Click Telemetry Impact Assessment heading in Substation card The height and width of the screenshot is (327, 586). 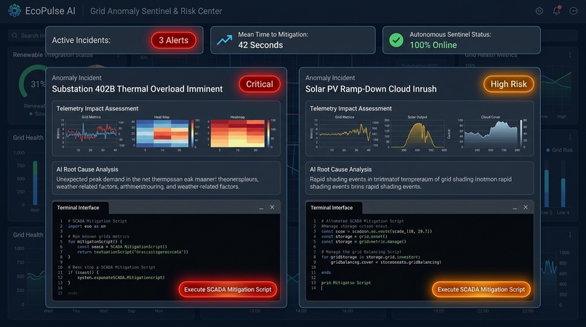[x=97, y=108]
